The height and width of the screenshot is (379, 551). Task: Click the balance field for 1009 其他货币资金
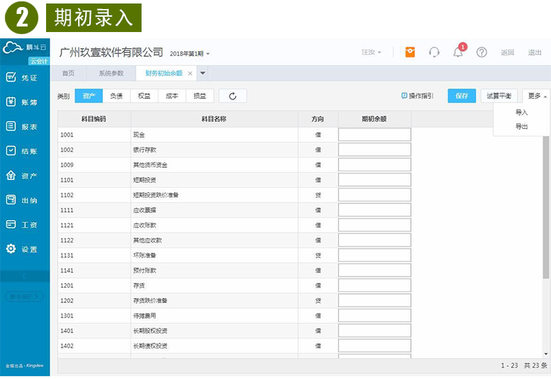click(x=375, y=165)
